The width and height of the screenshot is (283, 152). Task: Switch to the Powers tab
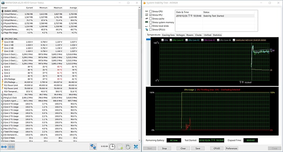point(190,35)
